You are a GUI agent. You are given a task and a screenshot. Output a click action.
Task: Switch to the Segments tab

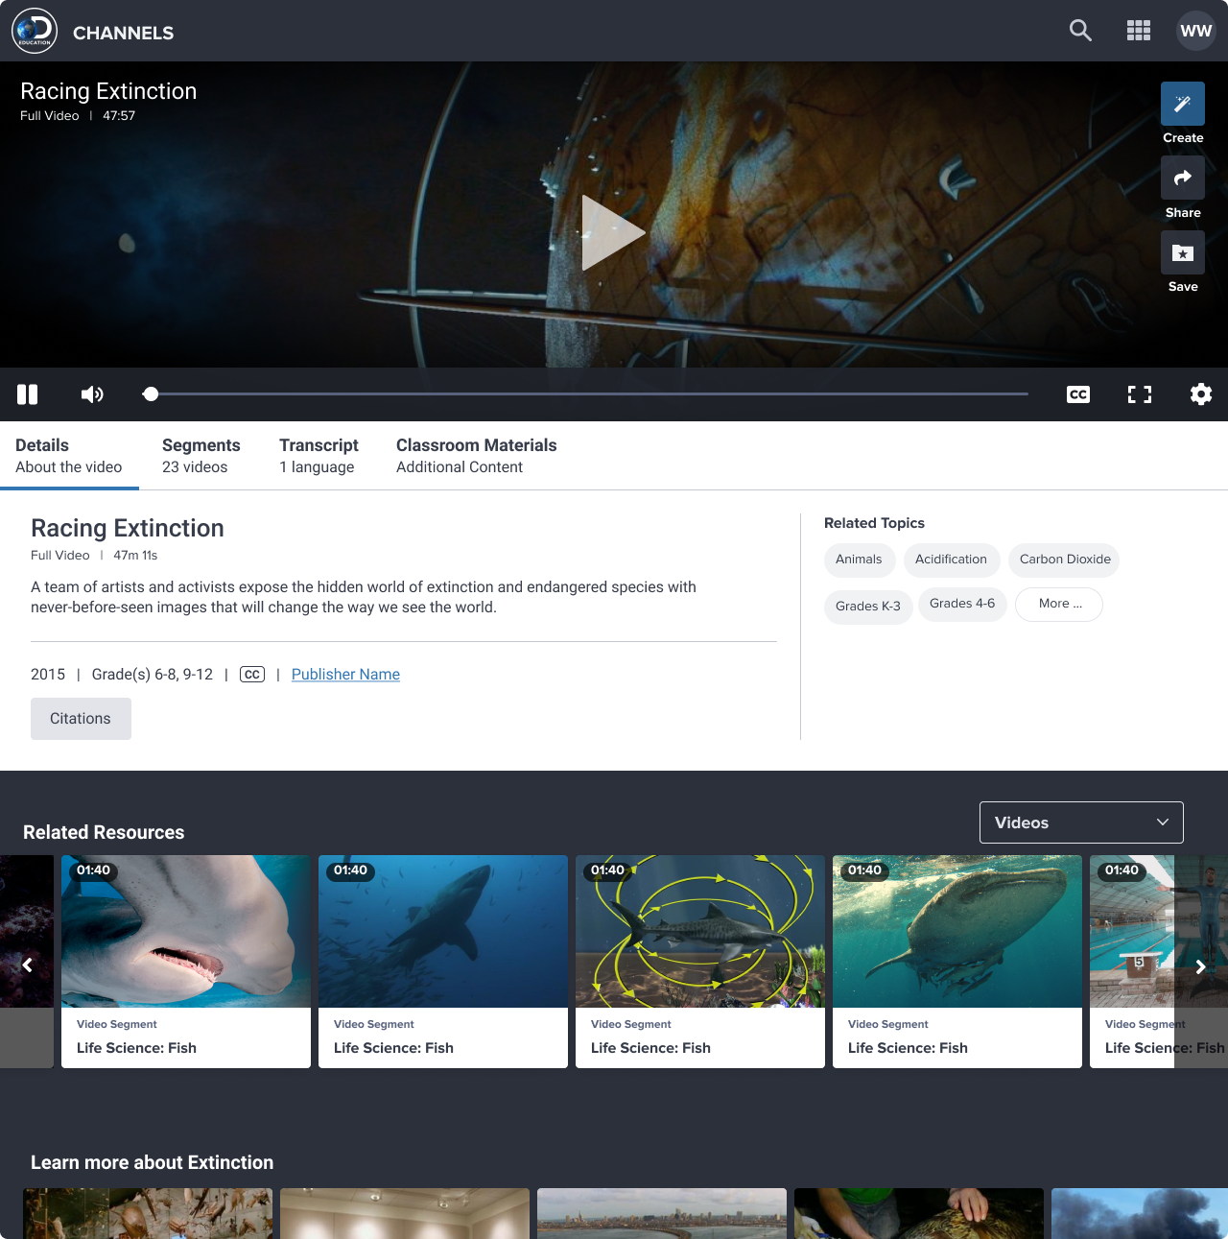[x=201, y=455]
